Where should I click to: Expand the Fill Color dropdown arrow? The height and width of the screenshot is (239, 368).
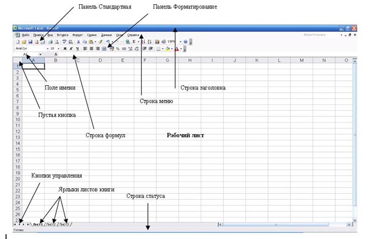[x=172, y=48]
